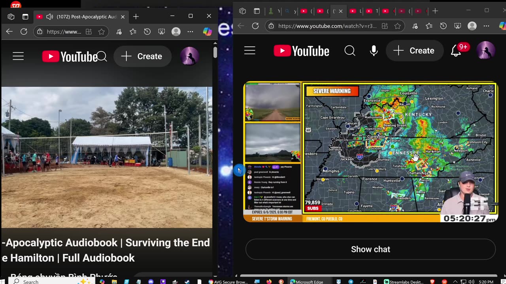The width and height of the screenshot is (506, 284).
Task: Open Favorites list in left Edge window
Action: [x=133, y=32]
